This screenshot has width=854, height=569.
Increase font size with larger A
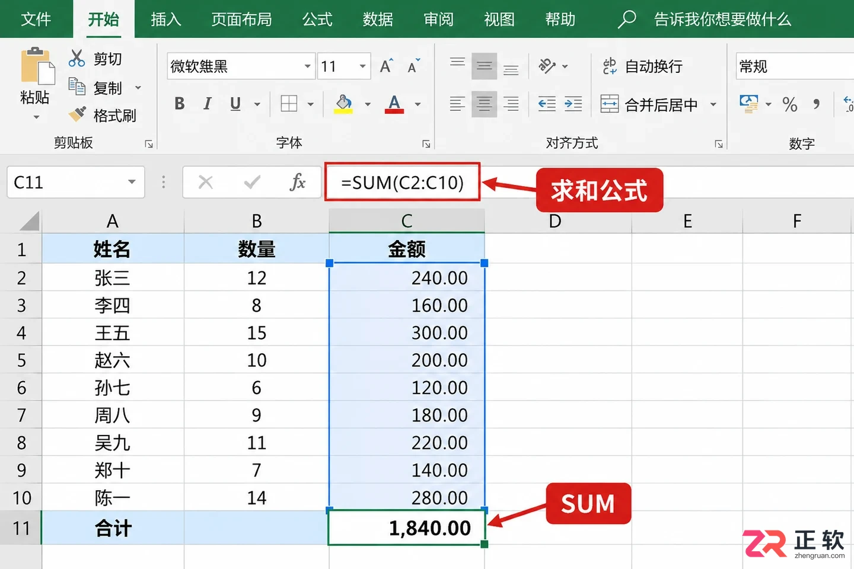387,66
